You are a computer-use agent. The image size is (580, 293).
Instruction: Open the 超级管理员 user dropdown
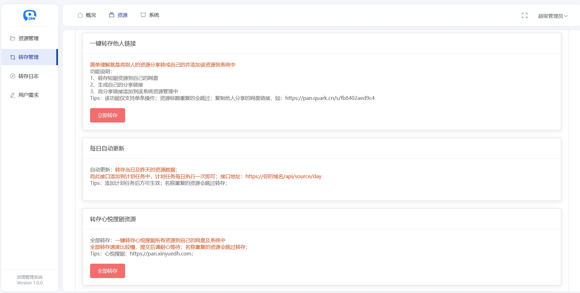coord(552,15)
